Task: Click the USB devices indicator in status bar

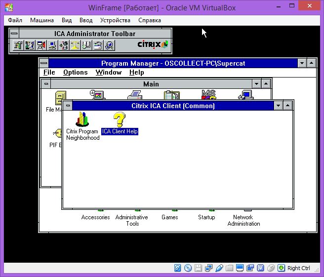Action: (219, 268)
